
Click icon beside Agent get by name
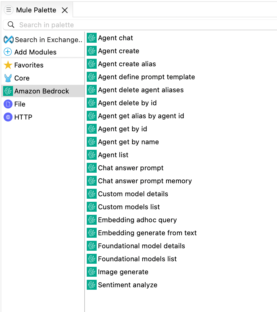click(x=92, y=142)
